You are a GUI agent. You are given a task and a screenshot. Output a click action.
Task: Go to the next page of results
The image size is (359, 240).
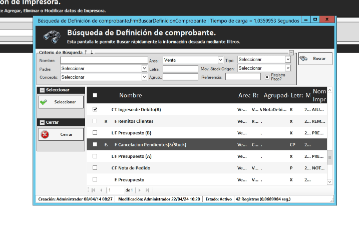click(140, 190)
